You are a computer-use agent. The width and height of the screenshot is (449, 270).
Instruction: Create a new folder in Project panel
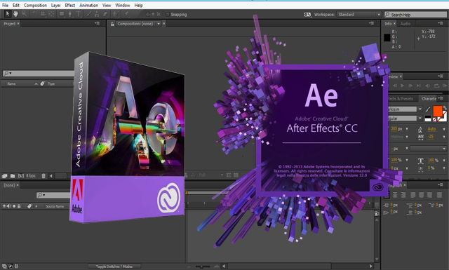[13, 176]
